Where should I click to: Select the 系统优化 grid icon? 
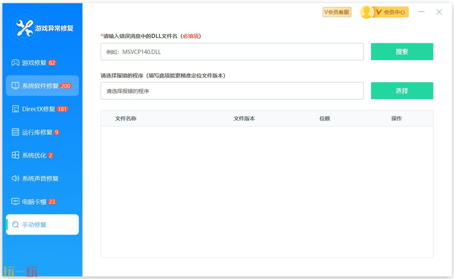pos(15,155)
